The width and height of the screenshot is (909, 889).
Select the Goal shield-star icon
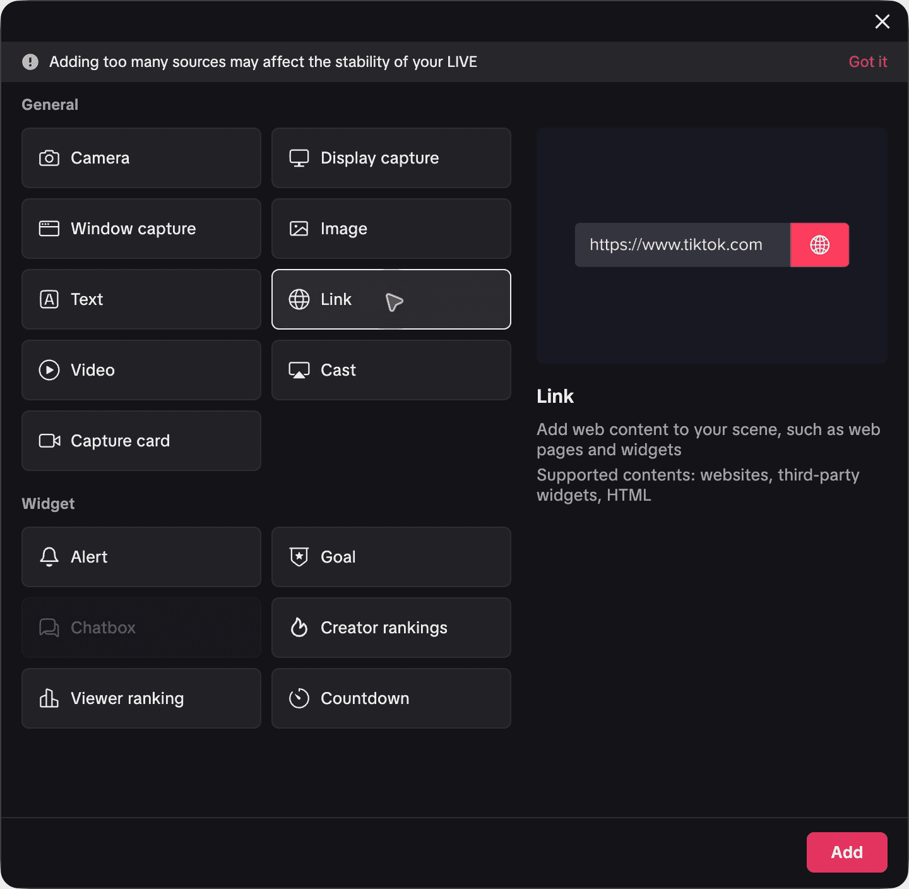[x=299, y=557]
